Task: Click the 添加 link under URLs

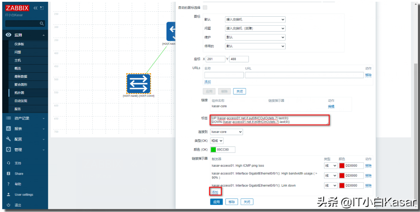Action: point(208,82)
